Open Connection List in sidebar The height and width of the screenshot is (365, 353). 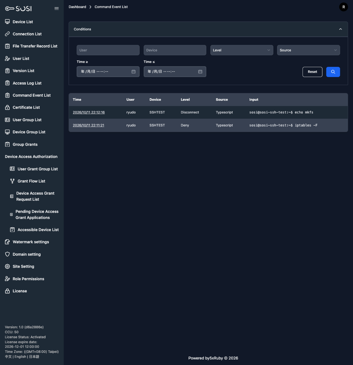click(27, 34)
